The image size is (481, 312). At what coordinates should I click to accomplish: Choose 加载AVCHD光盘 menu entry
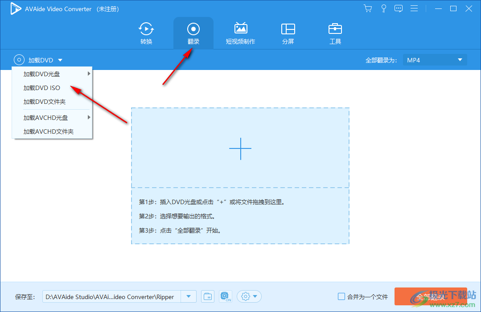click(x=52, y=118)
